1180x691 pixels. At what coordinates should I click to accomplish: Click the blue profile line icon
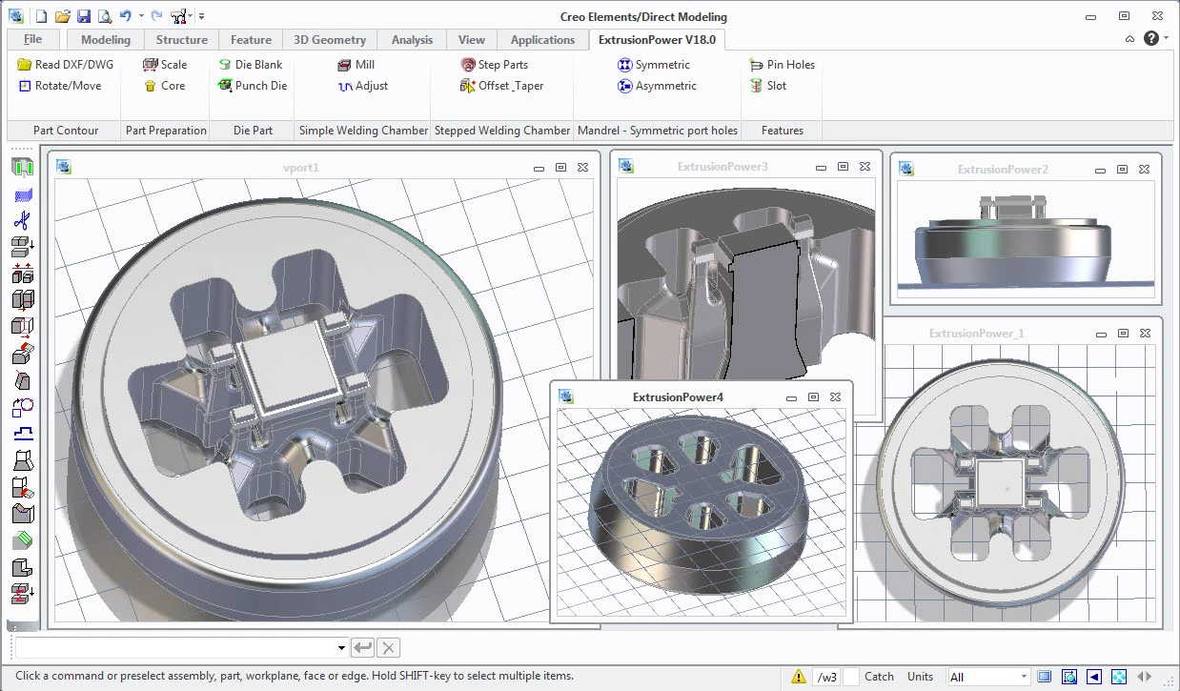23,435
